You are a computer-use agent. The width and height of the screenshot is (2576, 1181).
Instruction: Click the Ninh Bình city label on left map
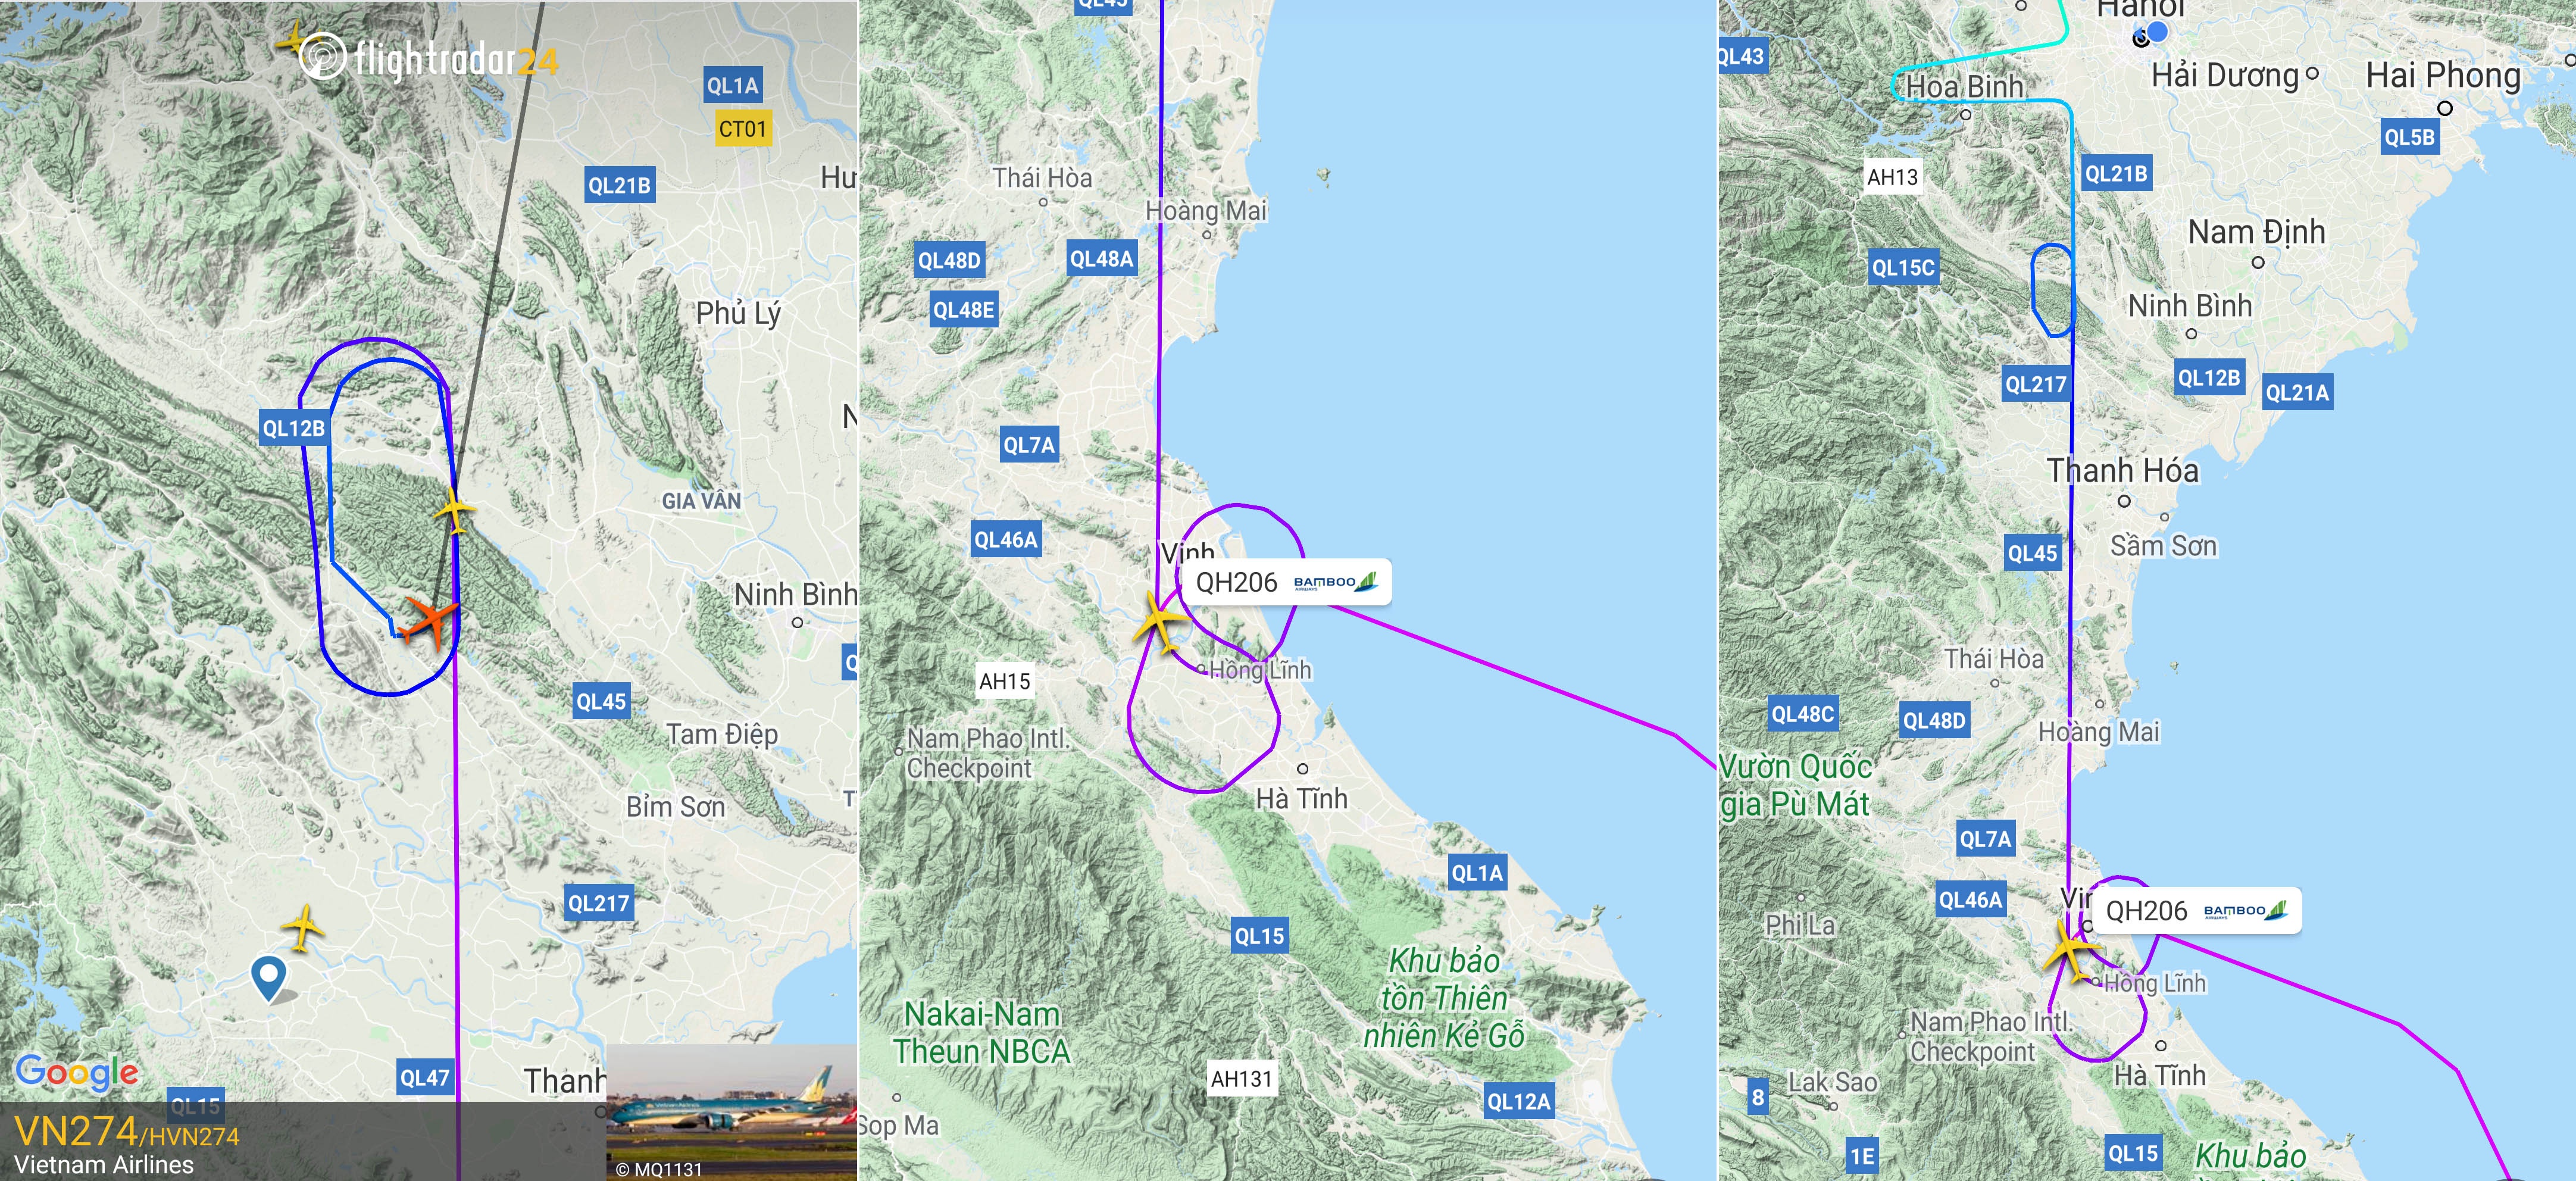point(795,594)
